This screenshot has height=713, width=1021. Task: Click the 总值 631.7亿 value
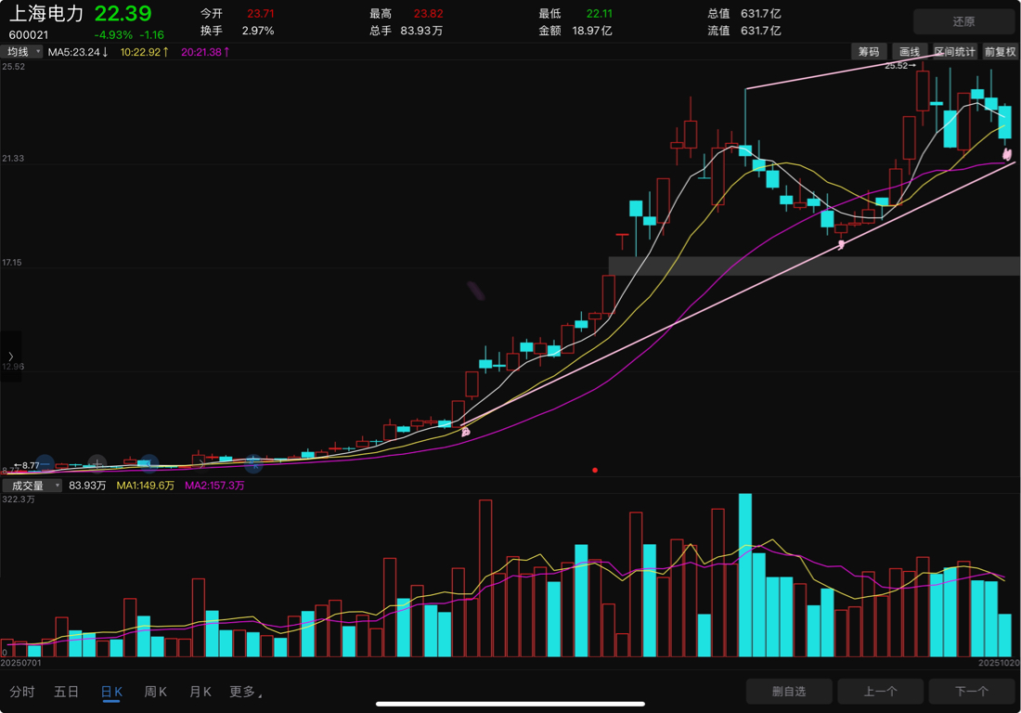[760, 13]
